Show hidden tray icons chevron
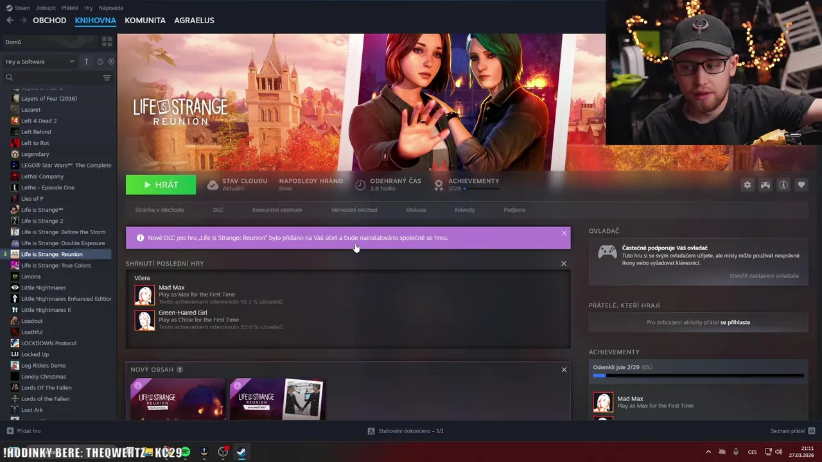This screenshot has width=822, height=462. pyautogui.click(x=708, y=452)
